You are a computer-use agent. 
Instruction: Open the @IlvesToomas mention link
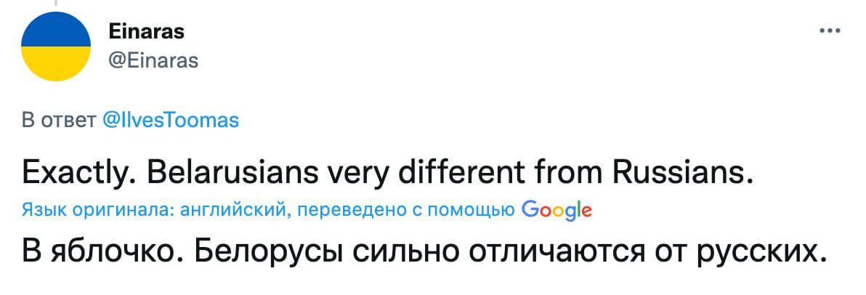(x=170, y=121)
